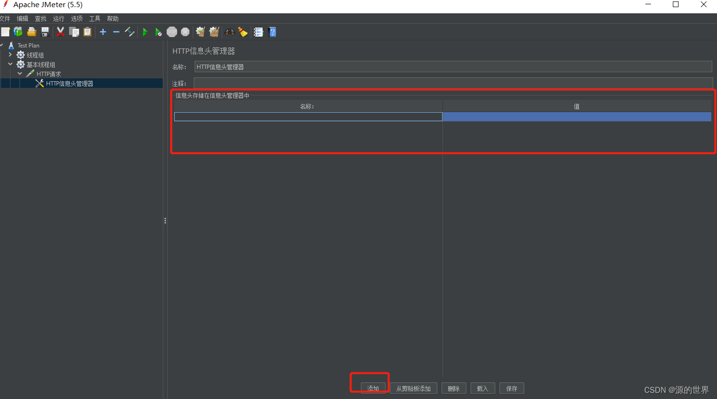Click the 名称 input field with HTTP信息头管理器
717x399 pixels.
tap(453, 67)
